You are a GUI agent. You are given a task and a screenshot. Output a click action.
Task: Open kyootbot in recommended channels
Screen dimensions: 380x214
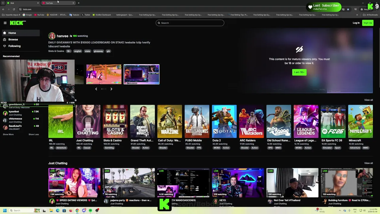click(x=21, y=113)
